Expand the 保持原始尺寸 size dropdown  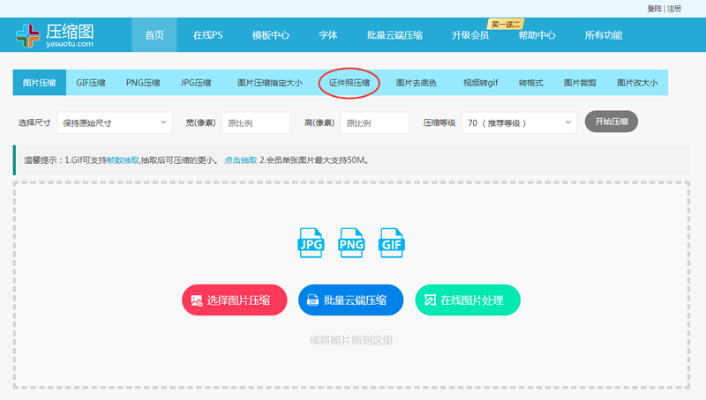115,122
